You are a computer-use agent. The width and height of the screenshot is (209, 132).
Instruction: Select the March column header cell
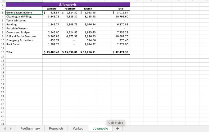pos(88,9)
